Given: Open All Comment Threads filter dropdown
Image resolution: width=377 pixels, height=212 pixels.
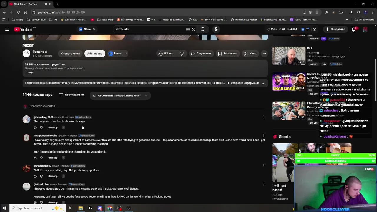Looking at the screenshot, I should pos(120,95).
